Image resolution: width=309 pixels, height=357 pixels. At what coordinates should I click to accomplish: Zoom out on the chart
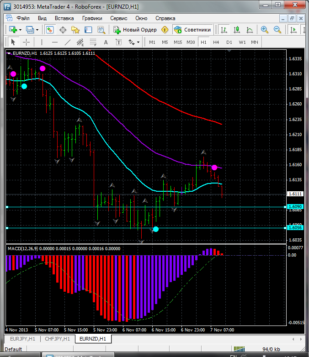[277, 30]
